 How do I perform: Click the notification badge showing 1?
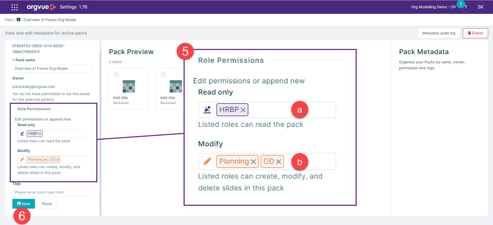[461, 4]
